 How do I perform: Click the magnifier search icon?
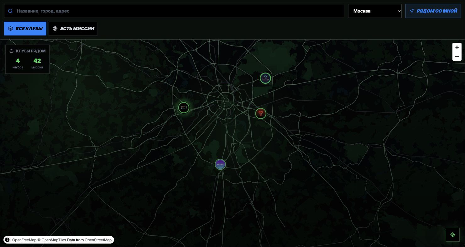(x=10, y=11)
